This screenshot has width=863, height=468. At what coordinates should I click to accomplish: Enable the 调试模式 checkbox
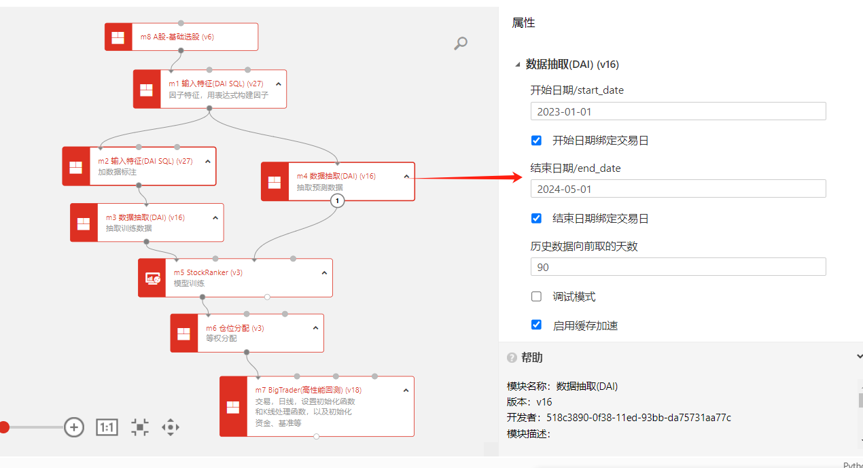point(536,297)
